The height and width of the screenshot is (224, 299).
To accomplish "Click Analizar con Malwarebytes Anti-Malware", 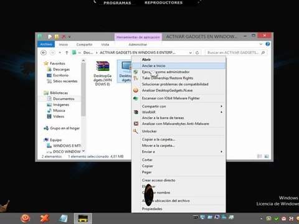I will click(179, 124).
